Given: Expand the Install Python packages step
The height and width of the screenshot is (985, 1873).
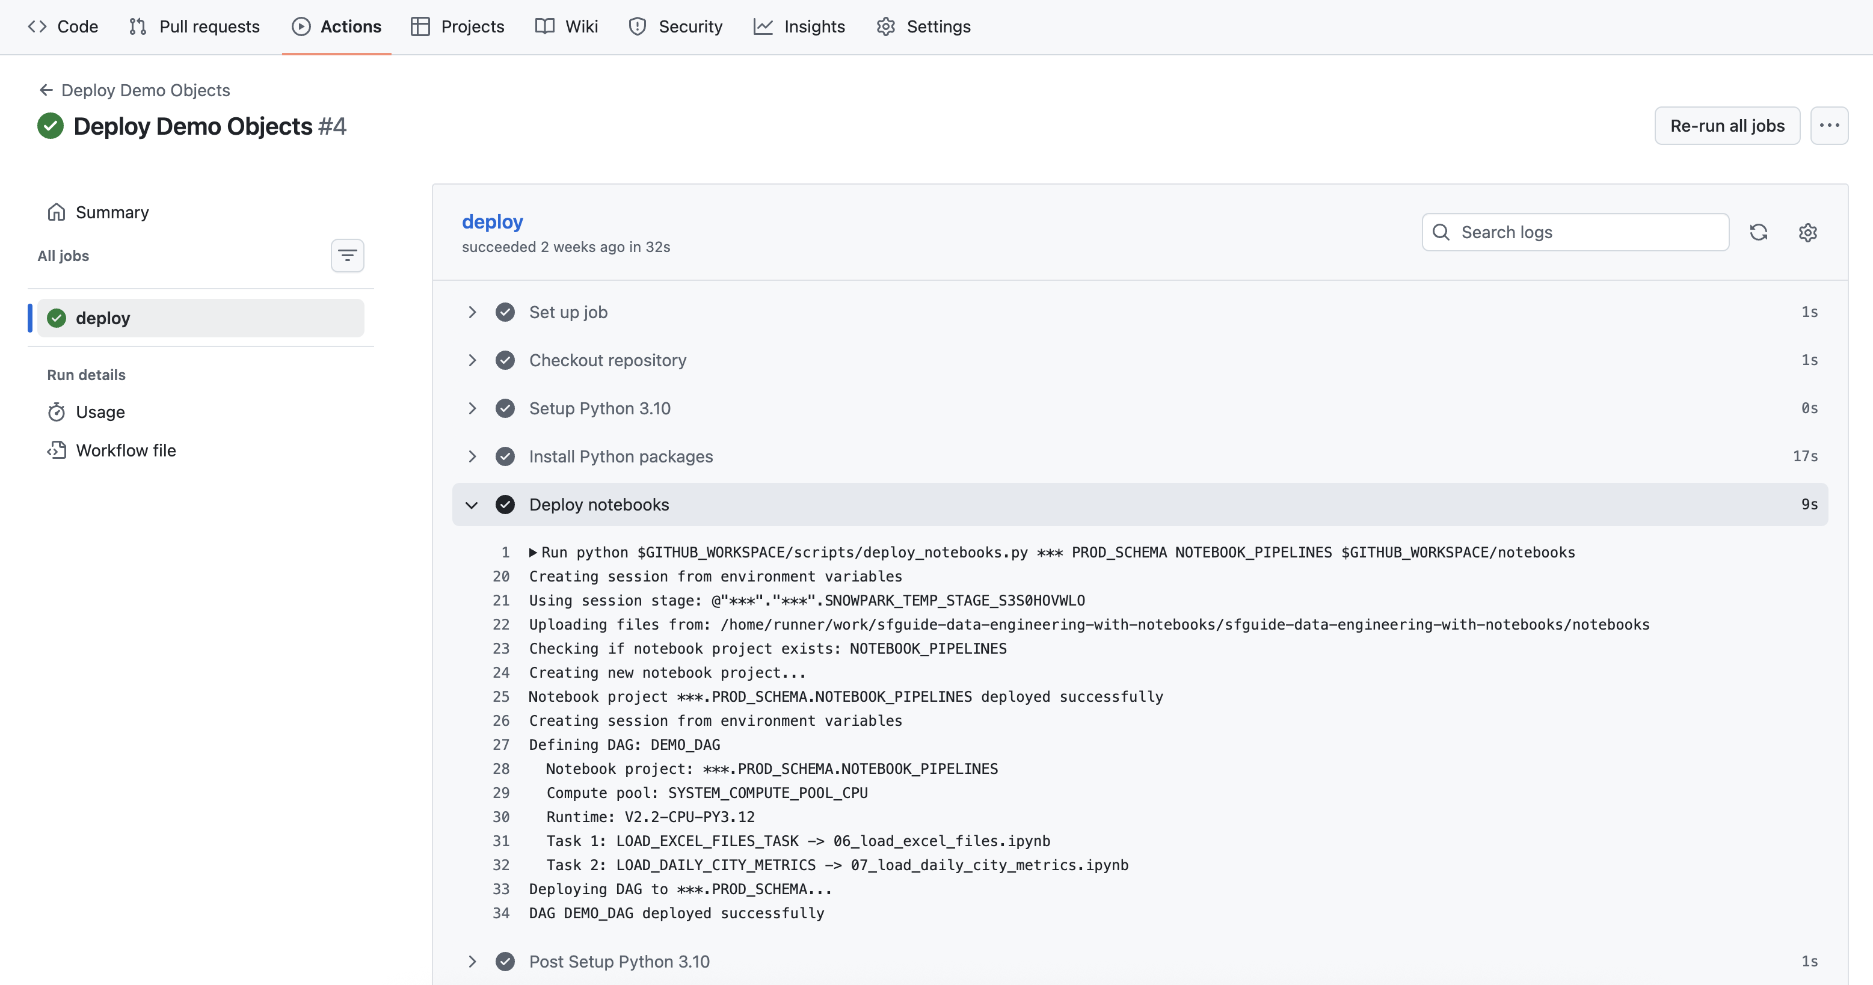Looking at the screenshot, I should [x=1139, y=456].
